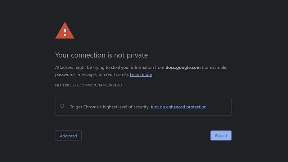Follow the turn on enhanced protection link
The width and height of the screenshot is (288, 162).
coord(179,107)
